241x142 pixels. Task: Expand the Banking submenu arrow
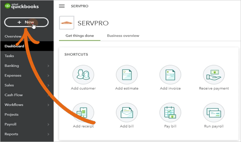coord(48,66)
